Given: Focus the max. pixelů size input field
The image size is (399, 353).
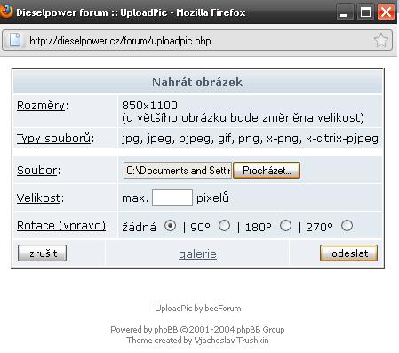Looking at the screenshot, I should point(172,198).
